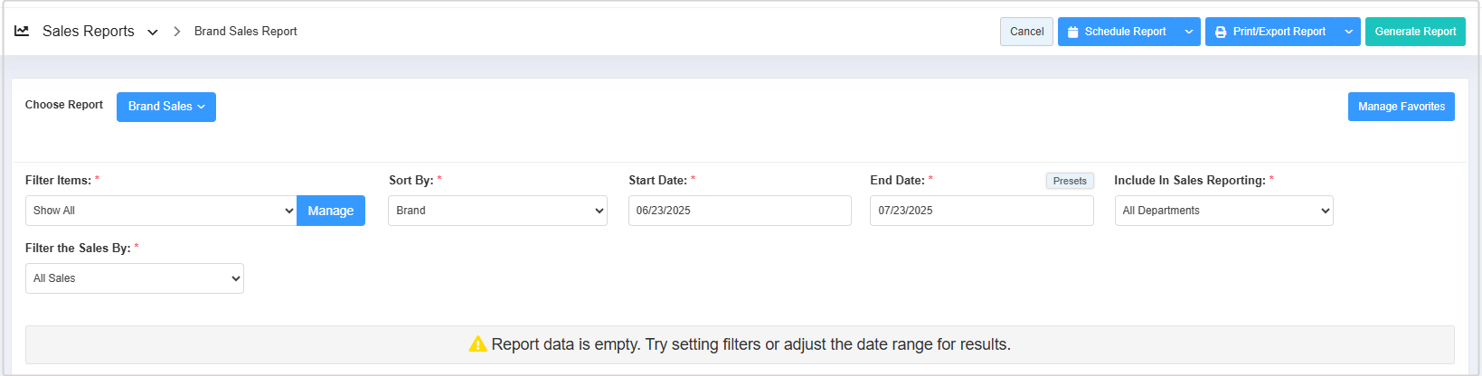Image resolution: width=1482 pixels, height=376 pixels.
Task: Click the Cancel button
Action: click(x=1026, y=32)
